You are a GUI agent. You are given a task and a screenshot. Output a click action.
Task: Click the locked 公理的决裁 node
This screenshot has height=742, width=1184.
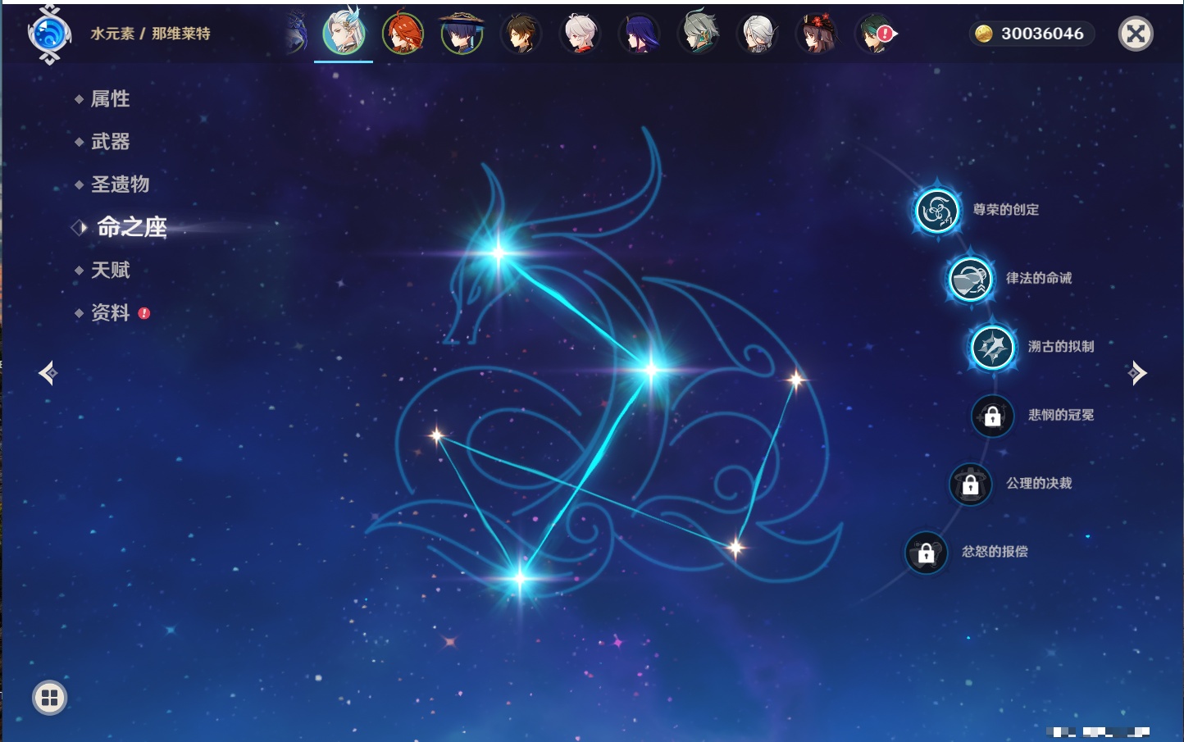click(x=971, y=485)
